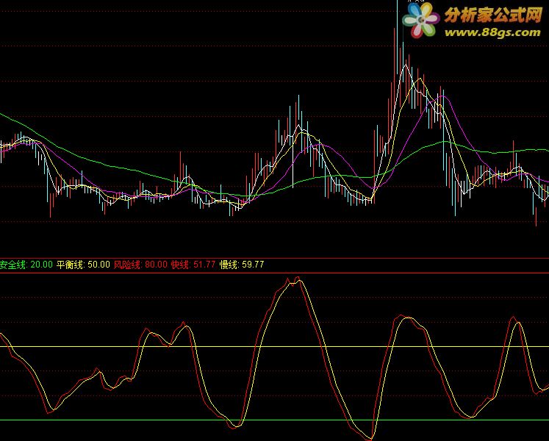Select the 慢线: 59.77 indicator label
This screenshot has height=441, width=549.
pyautogui.click(x=242, y=265)
